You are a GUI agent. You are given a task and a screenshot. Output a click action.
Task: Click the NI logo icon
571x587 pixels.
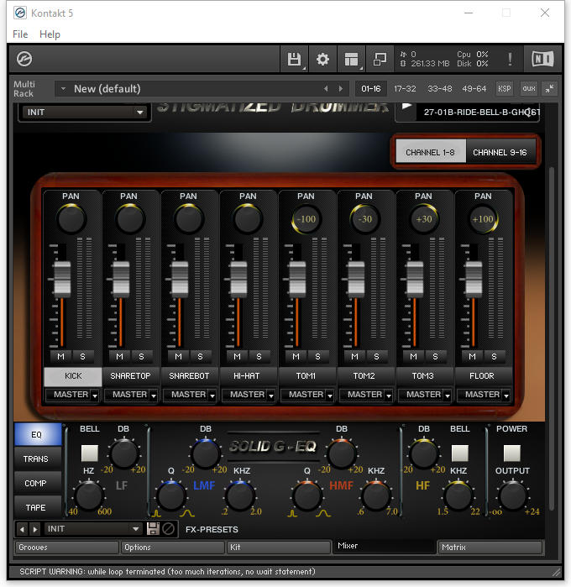(x=542, y=59)
